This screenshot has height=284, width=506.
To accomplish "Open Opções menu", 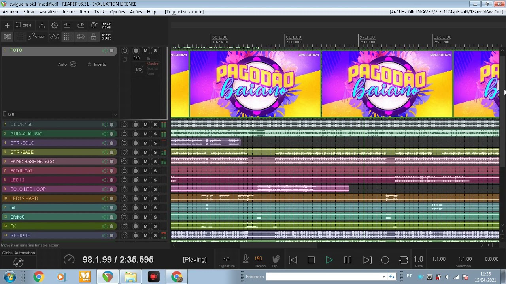I will coord(117,12).
